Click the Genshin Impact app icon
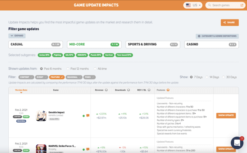 pyautogui.click(x=41, y=116)
